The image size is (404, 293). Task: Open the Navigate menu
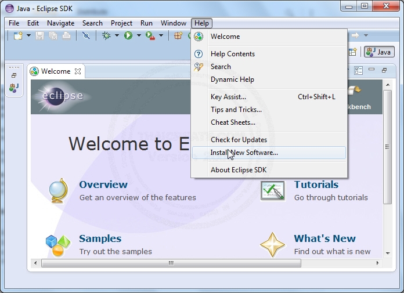60,23
